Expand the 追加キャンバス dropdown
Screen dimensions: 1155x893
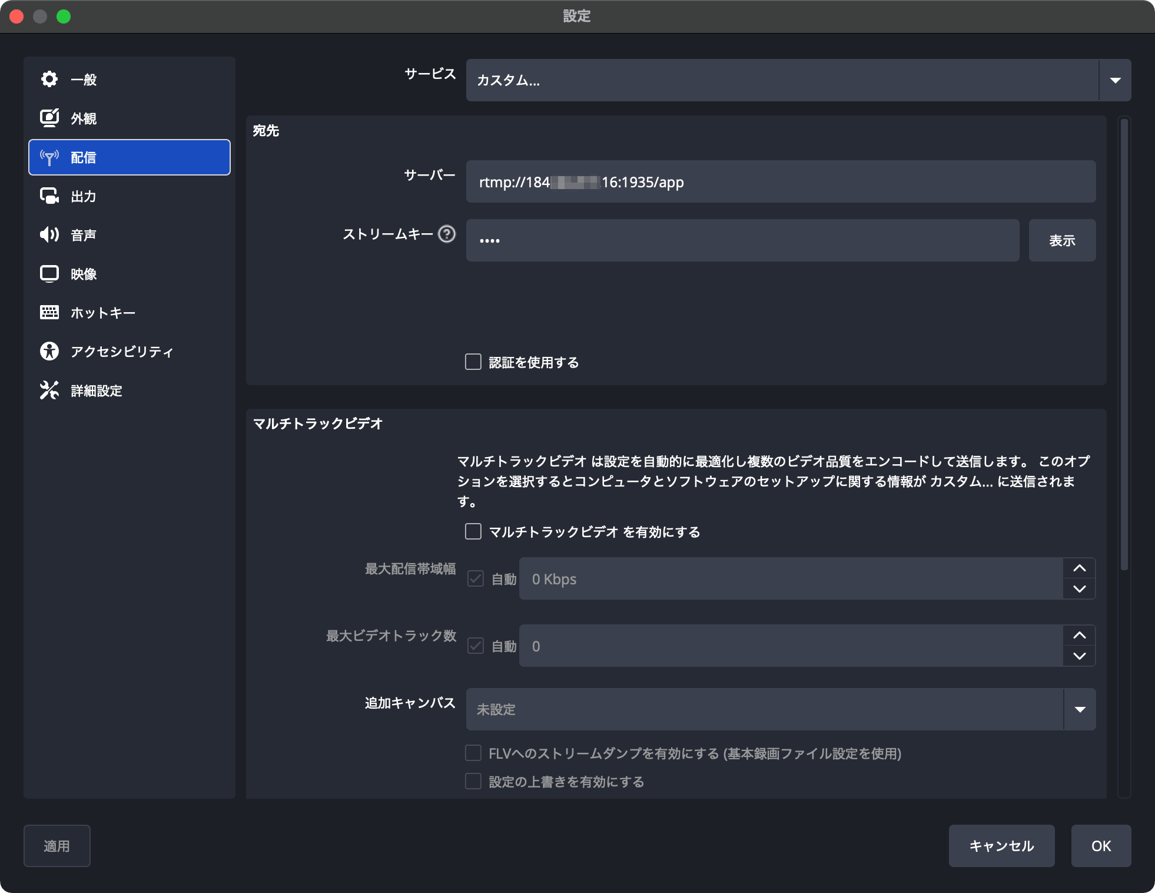(x=780, y=709)
